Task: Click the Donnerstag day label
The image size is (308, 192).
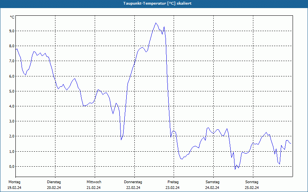Action: tap(133, 182)
